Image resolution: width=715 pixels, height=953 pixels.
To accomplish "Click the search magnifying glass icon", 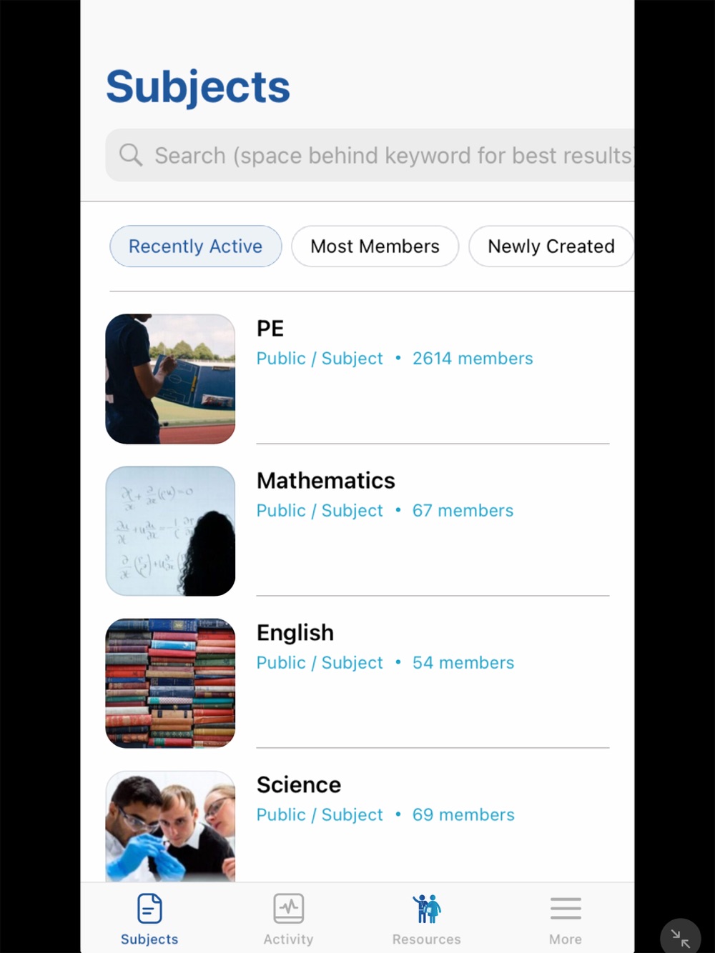I will click(131, 154).
